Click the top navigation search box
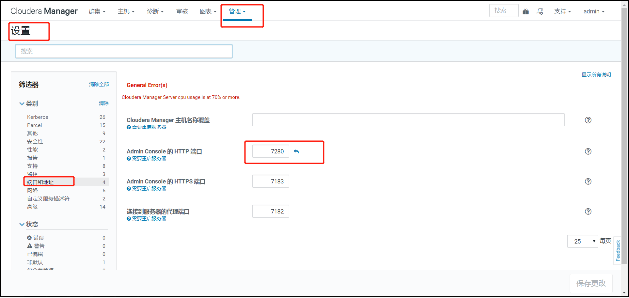629x298 pixels. tap(504, 11)
